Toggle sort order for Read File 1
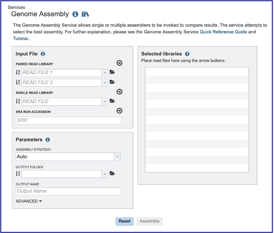 [x=18, y=72]
